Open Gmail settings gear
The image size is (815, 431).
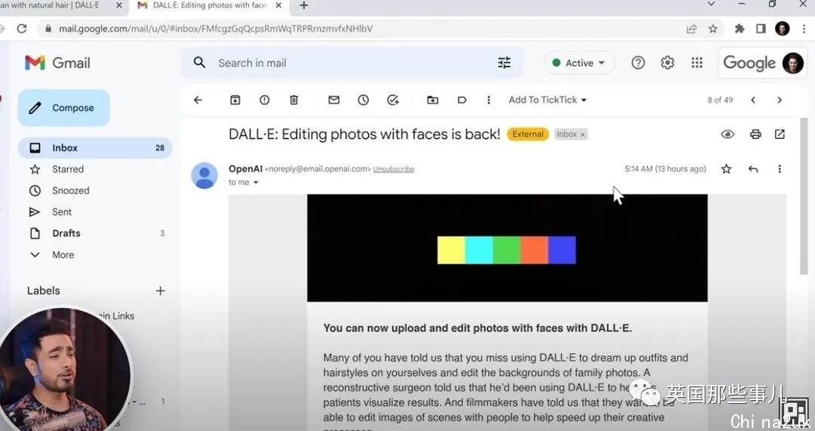[x=667, y=63]
